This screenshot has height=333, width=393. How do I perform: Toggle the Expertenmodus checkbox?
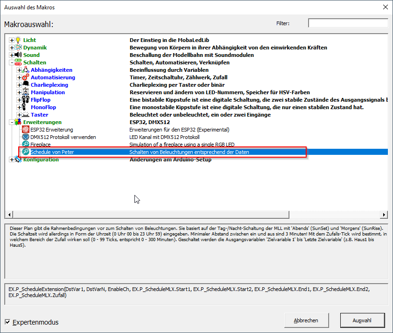[x=7, y=322]
